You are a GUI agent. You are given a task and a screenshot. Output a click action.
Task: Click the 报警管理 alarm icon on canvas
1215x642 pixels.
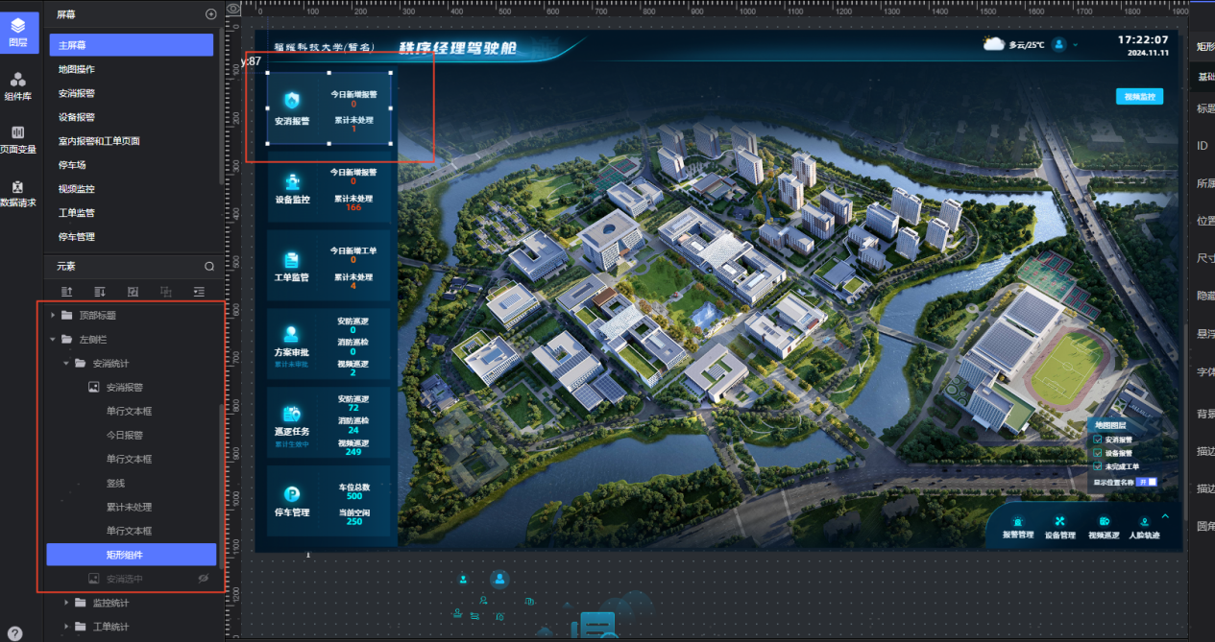click(1018, 521)
